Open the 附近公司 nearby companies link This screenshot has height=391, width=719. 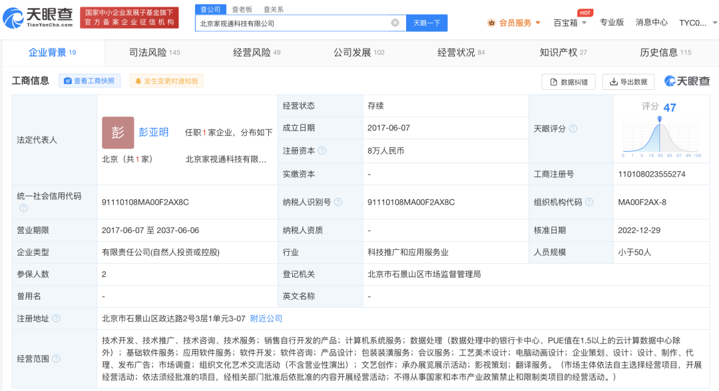point(266,318)
